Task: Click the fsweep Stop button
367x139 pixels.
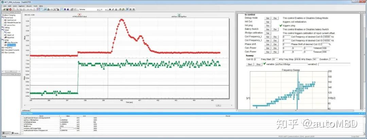Action: [258, 64]
